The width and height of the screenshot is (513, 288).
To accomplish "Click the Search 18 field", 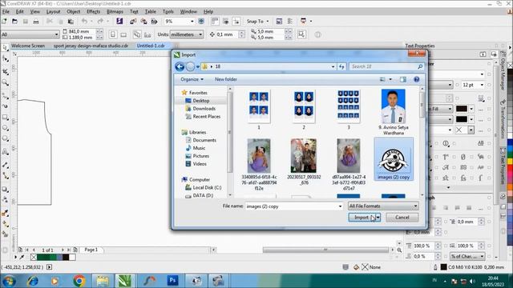I will [x=386, y=66].
